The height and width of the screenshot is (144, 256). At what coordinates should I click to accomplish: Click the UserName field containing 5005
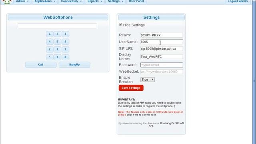click(162, 42)
